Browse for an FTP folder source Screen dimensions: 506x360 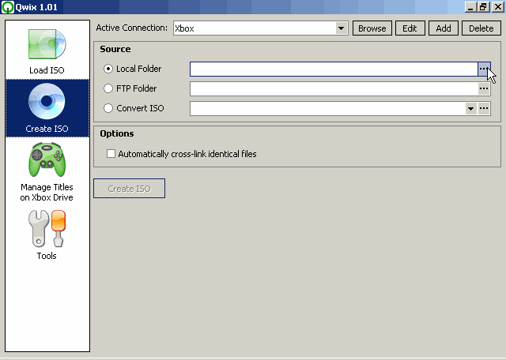tap(484, 88)
